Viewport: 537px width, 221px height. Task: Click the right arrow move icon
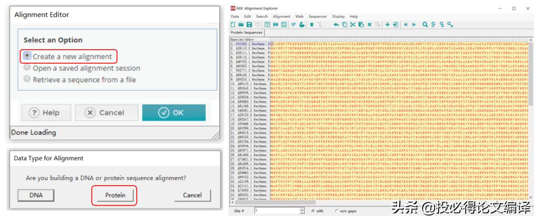(x=414, y=24)
